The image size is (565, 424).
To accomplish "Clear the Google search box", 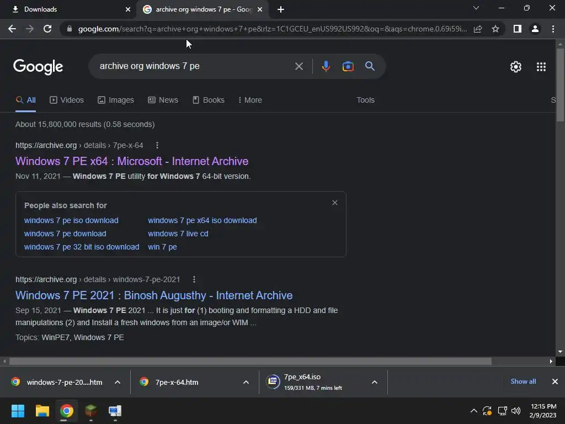I will tap(299, 66).
